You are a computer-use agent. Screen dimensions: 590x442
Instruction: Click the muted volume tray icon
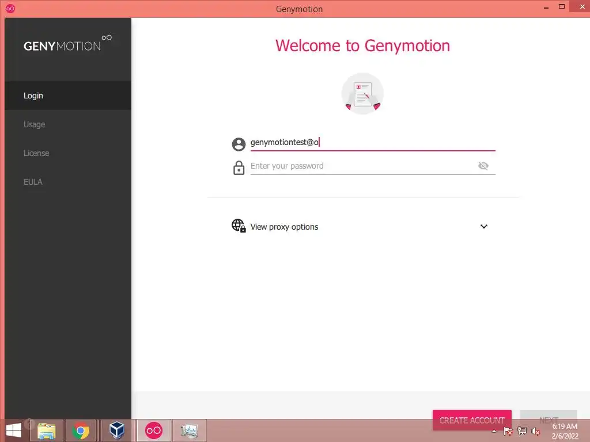click(x=535, y=431)
